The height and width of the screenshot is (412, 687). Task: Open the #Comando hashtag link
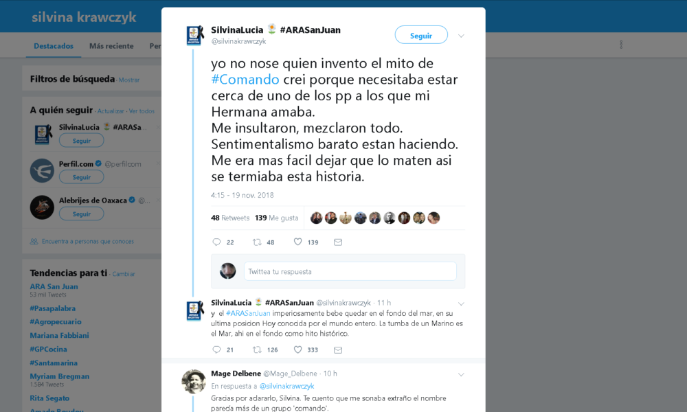click(245, 80)
